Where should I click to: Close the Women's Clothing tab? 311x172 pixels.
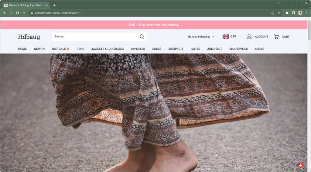46,5
